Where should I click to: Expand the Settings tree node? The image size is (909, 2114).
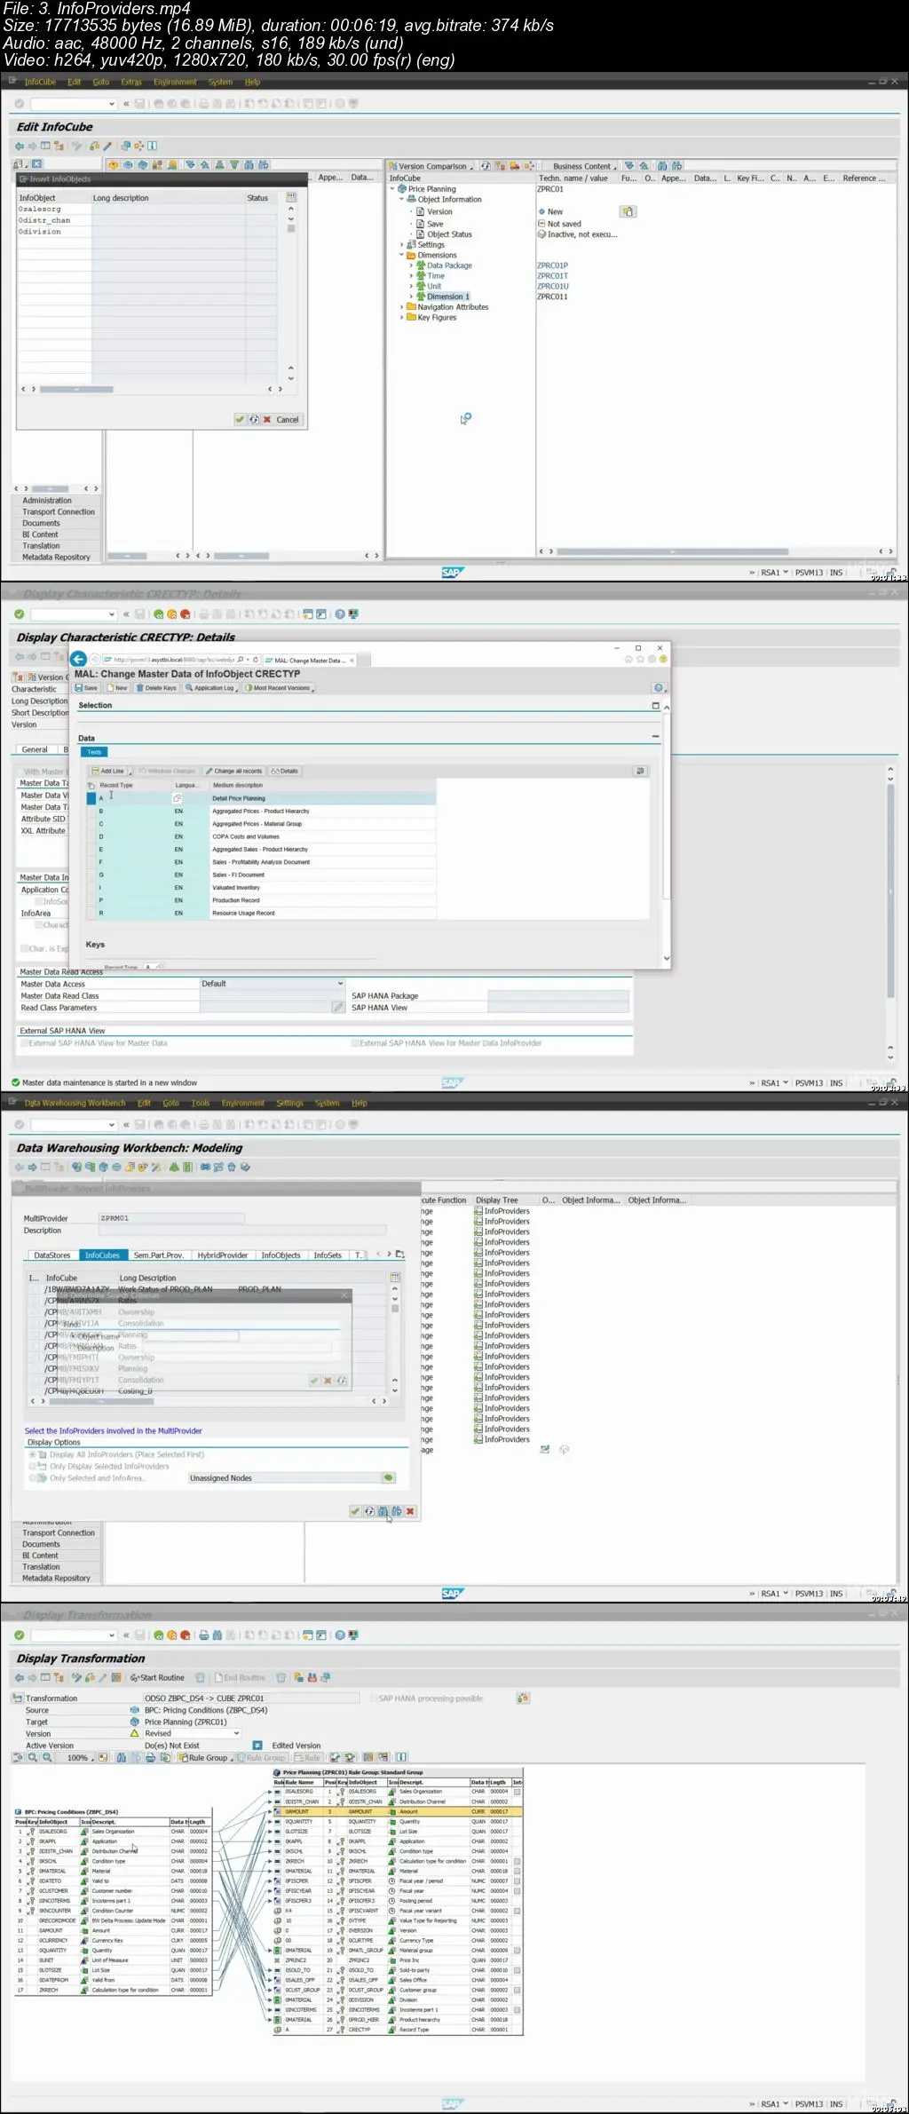point(401,244)
